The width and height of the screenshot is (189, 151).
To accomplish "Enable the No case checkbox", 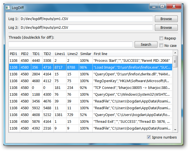I will point(161,45).
